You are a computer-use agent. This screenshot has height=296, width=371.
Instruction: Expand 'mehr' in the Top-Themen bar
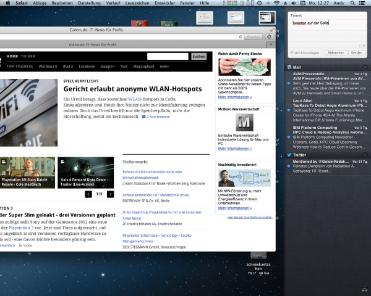coord(164,66)
